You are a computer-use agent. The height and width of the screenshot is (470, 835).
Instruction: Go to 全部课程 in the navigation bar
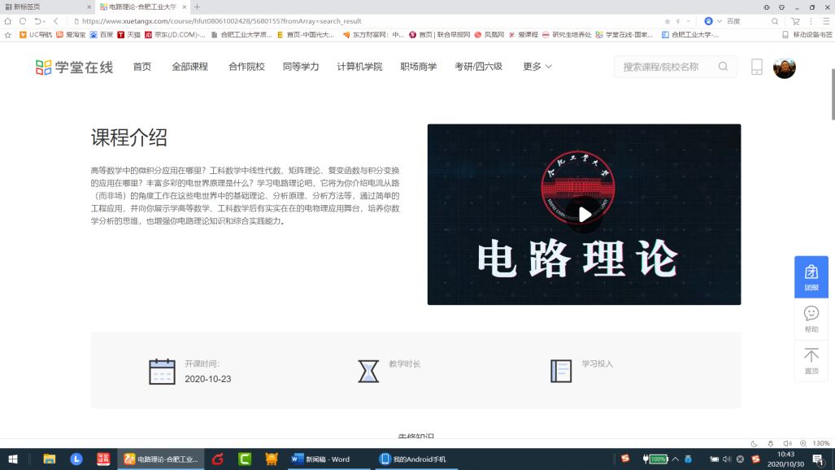point(189,67)
